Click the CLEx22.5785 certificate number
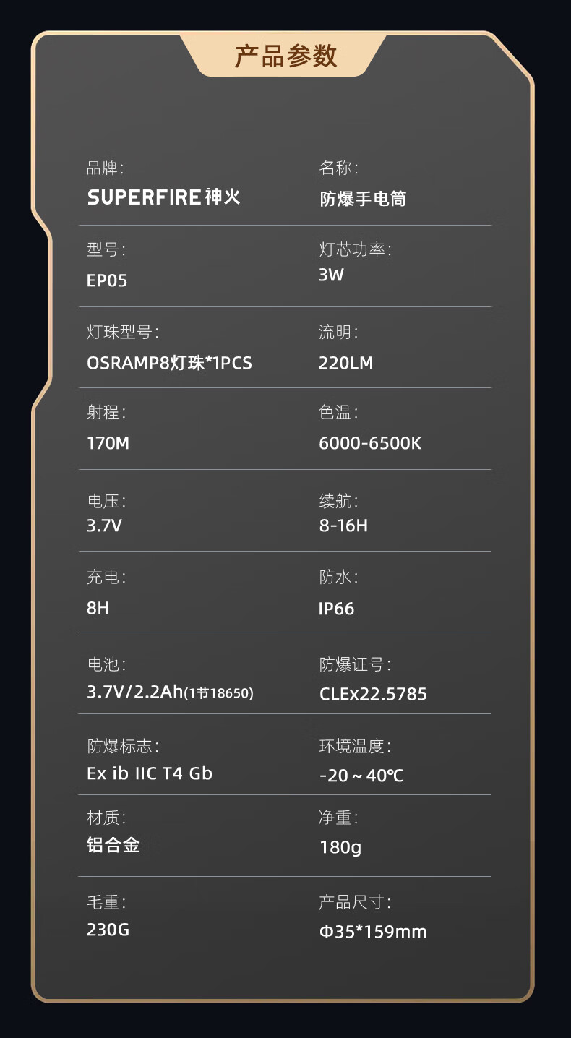The image size is (571, 1038). click(x=373, y=694)
